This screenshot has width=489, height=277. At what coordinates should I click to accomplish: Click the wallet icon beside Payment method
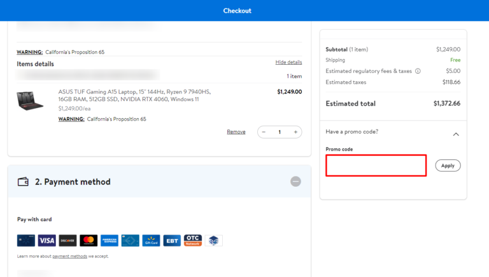23,182
